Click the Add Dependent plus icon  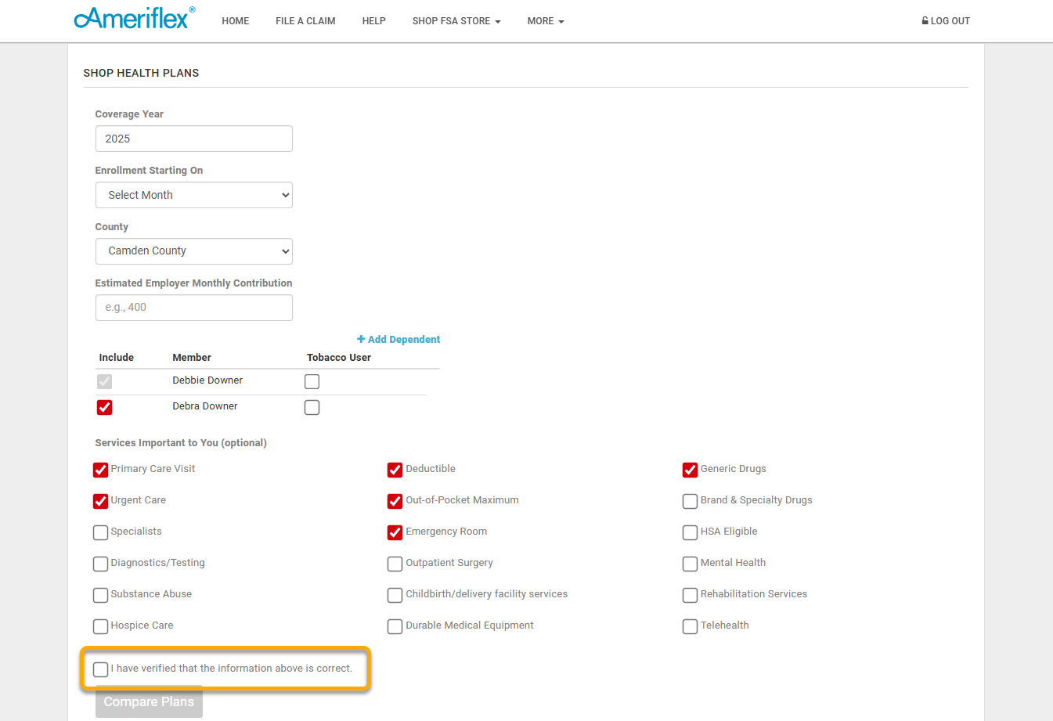[x=361, y=339]
